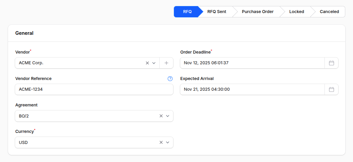The width and height of the screenshot is (353, 162).
Task: Clear the USD currency selection
Action: point(161,142)
